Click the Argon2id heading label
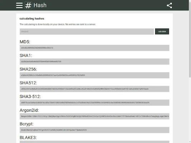This screenshot has height=143, width=191. (x=29, y=110)
